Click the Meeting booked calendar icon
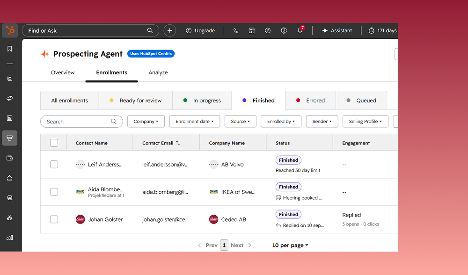The image size is (468, 275). (x=278, y=198)
